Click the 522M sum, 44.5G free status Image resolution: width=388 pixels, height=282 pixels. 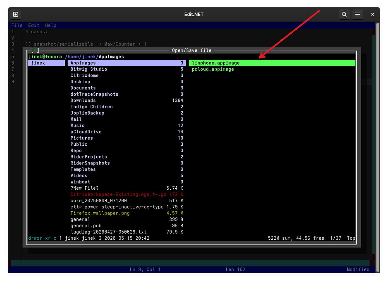(296, 238)
